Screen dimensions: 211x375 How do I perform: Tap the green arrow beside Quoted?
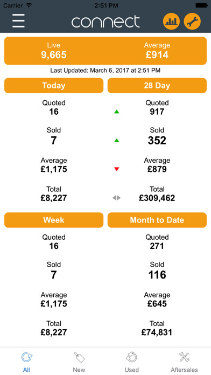coord(116,112)
